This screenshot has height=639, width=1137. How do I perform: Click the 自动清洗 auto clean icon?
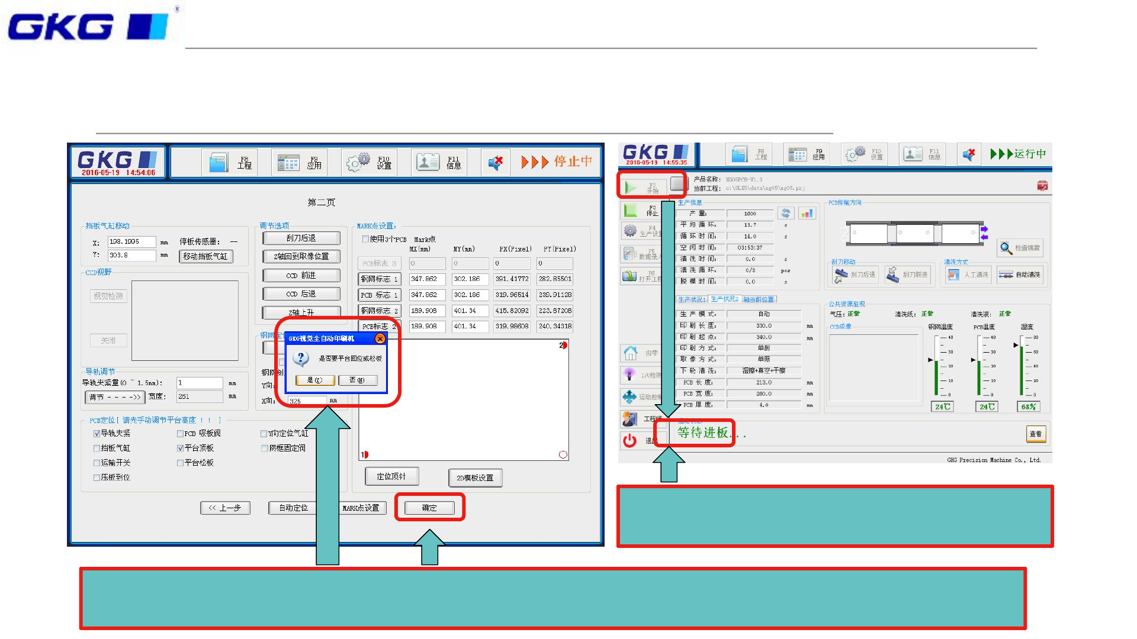click(1006, 275)
